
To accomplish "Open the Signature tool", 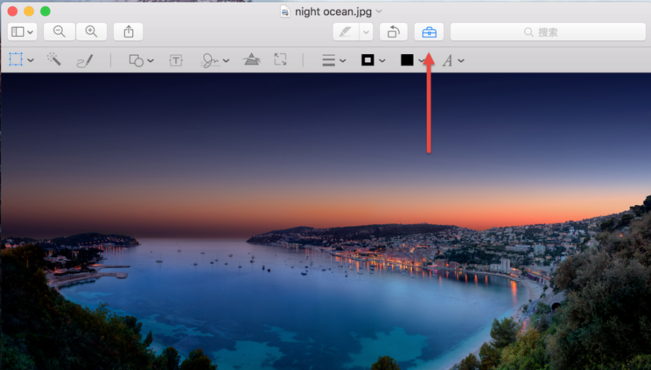I will [210, 61].
